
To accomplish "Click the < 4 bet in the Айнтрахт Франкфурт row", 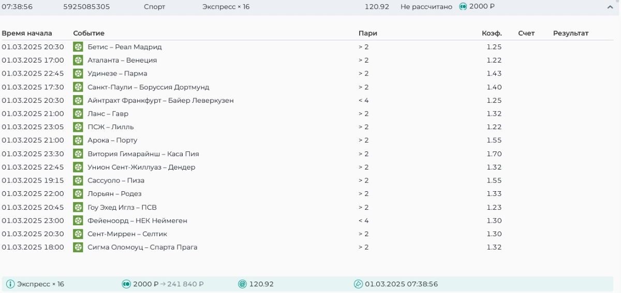I will tap(364, 100).
